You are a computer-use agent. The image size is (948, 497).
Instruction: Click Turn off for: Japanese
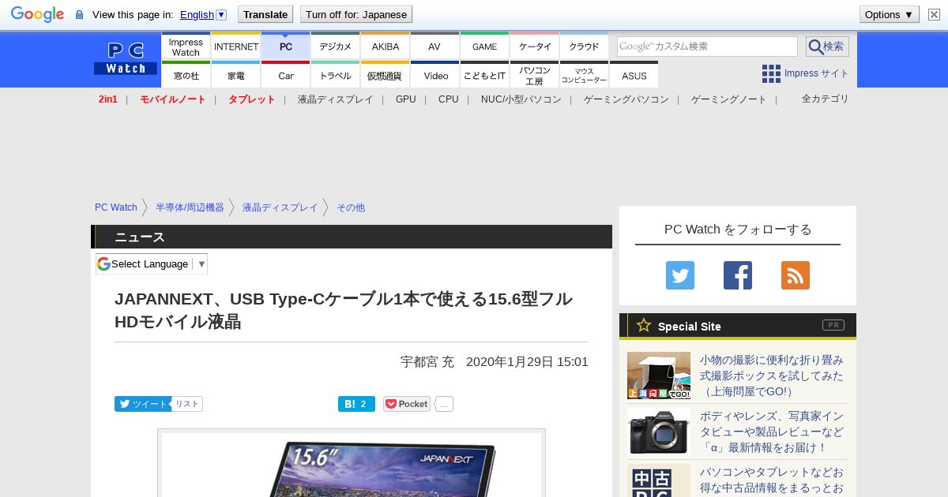(x=356, y=14)
